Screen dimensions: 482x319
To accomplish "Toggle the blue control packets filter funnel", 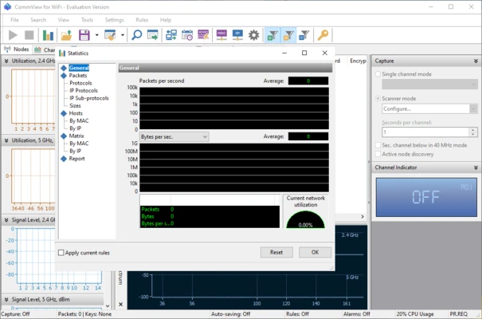I will pyautogui.click(x=304, y=35).
